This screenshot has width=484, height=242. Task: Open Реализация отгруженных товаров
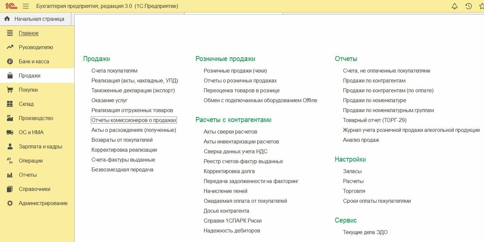coord(132,110)
